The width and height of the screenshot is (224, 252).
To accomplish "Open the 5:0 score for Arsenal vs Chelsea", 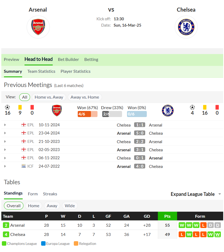I will tap(140, 133).
